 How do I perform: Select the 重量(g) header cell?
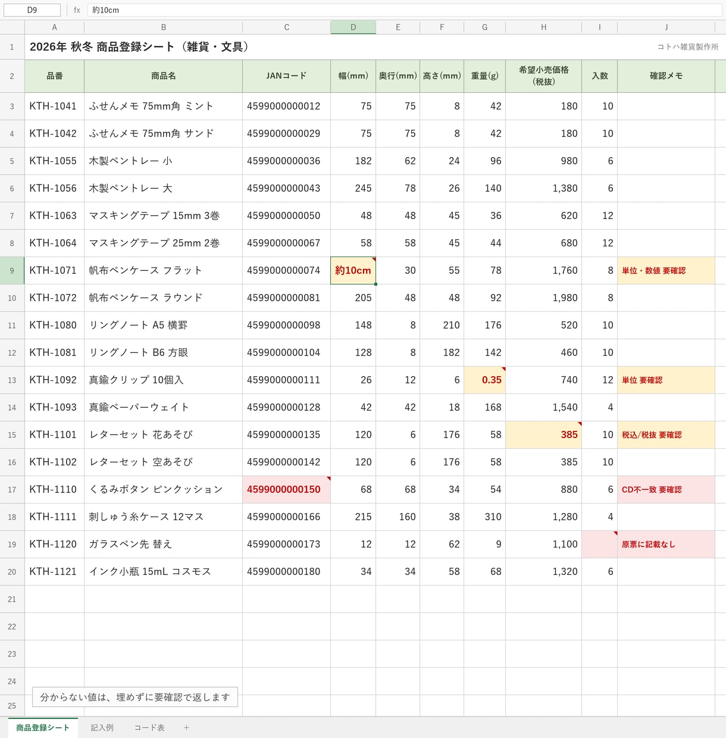tap(484, 76)
